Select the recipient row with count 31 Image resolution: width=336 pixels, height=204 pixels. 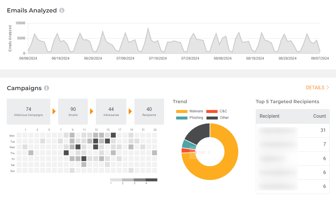click(x=293, y=130)
